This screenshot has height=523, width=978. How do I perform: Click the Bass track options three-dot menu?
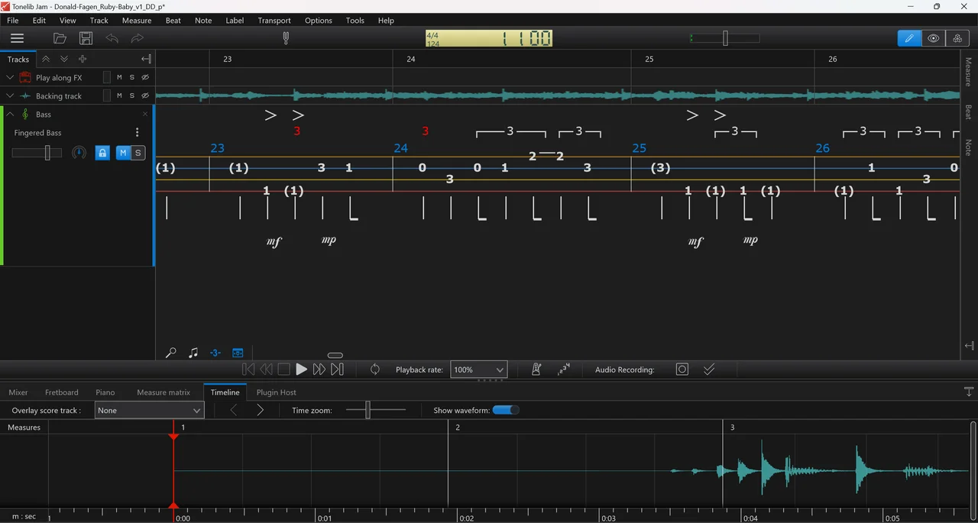point(138,133)
